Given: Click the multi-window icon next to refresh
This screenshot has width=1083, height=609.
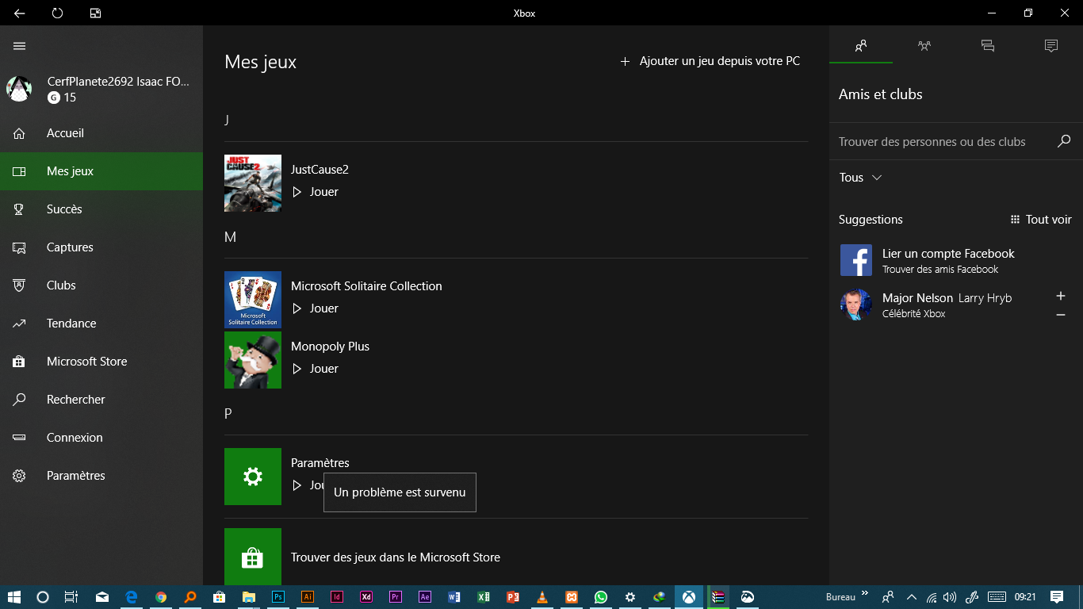Looking at the screenshot, I should (x=95, y=13).
